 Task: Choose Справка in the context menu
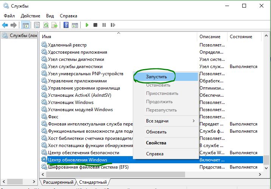(x=166, y=154)
